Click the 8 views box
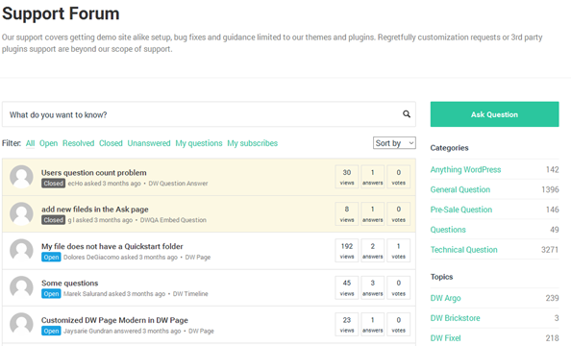This screenshot has width=571, height=346. [347, 213]
